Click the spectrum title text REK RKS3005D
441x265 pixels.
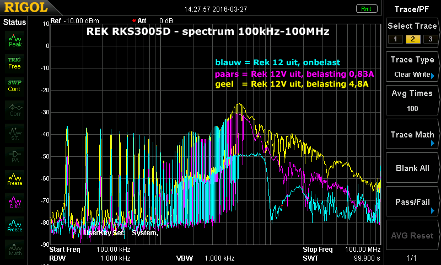(208, 31)
